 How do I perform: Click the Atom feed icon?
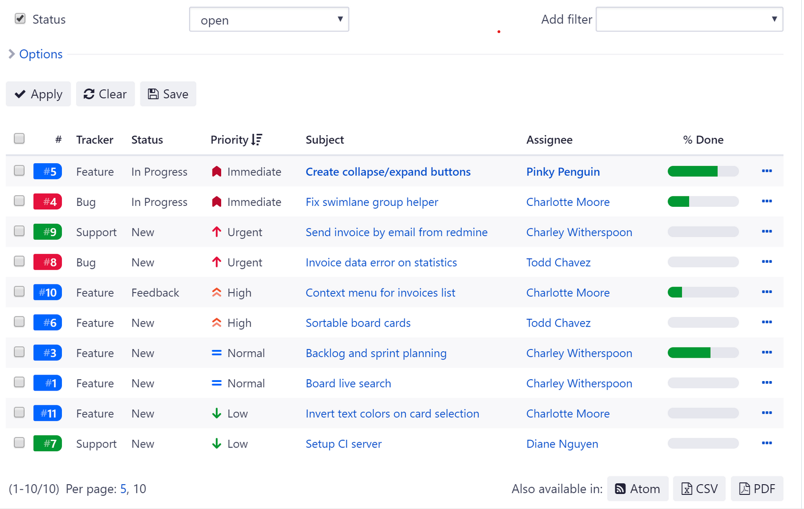coord(620,489)
